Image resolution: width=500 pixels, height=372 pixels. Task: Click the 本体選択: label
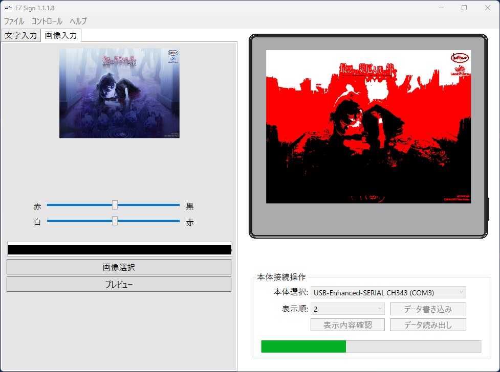point(291,292)
